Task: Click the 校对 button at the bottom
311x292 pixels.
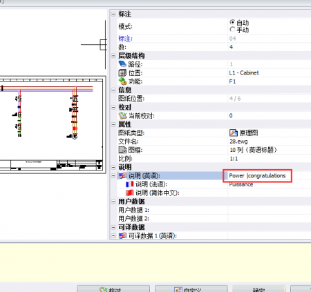Action: (113, 289)
